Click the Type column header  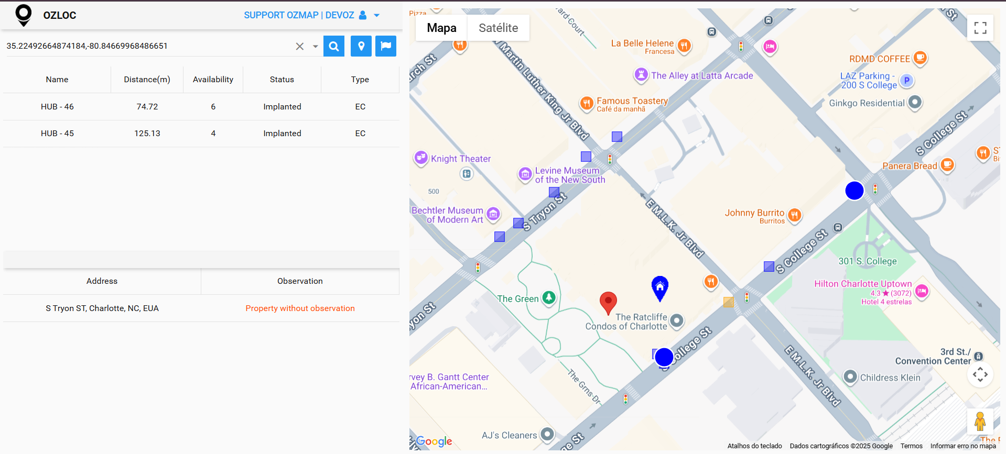click(x=360, y=80)
